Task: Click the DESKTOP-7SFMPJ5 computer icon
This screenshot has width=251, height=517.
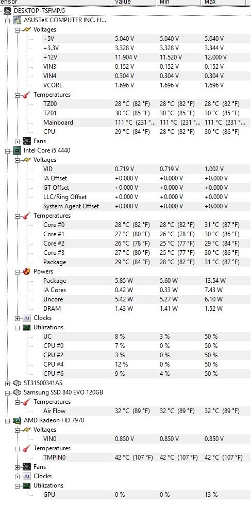Action: coord(8,11)
